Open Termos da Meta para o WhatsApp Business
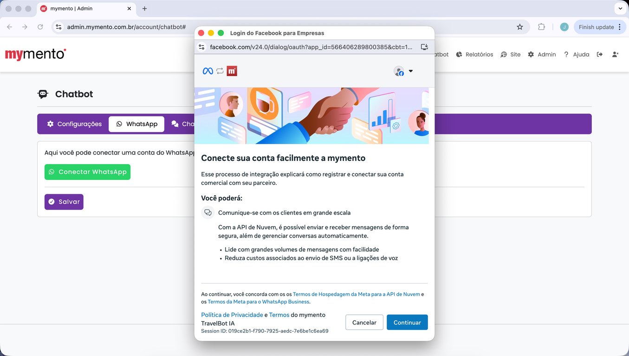The height and width of the screenshot is (356, 629). tap(258, 302)
